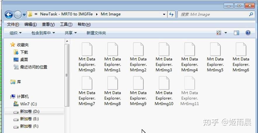Expand the breadcrumb arrow before Mrt Image
Viewport: 258px width, 133px height.
[x=97, y=14]
